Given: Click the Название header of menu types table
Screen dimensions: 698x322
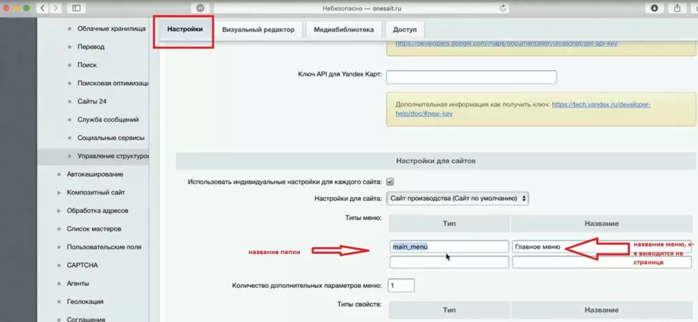Looking at the screenshot, I should point(601,224).
